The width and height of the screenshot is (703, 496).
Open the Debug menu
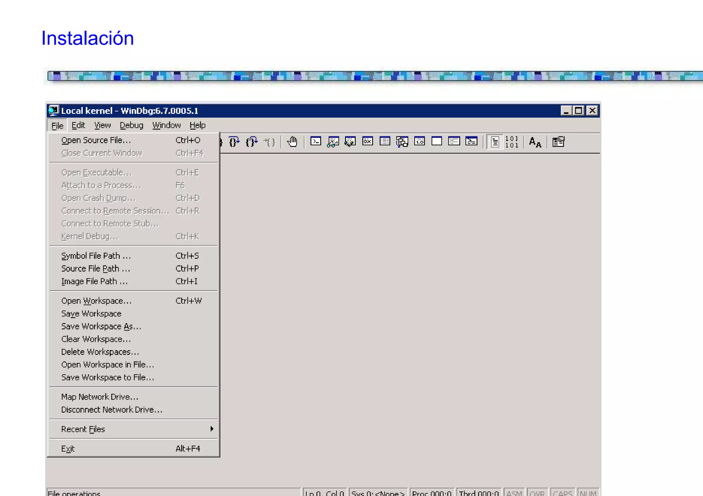point(131,125)
